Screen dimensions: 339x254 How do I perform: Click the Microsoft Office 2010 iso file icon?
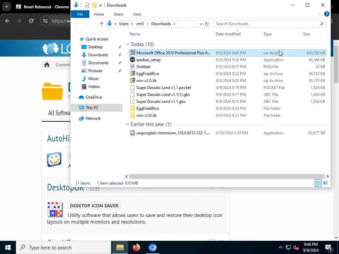coord(132,53)
